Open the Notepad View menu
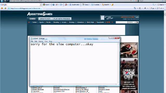The image size is (166, 93). pos(46,41)
